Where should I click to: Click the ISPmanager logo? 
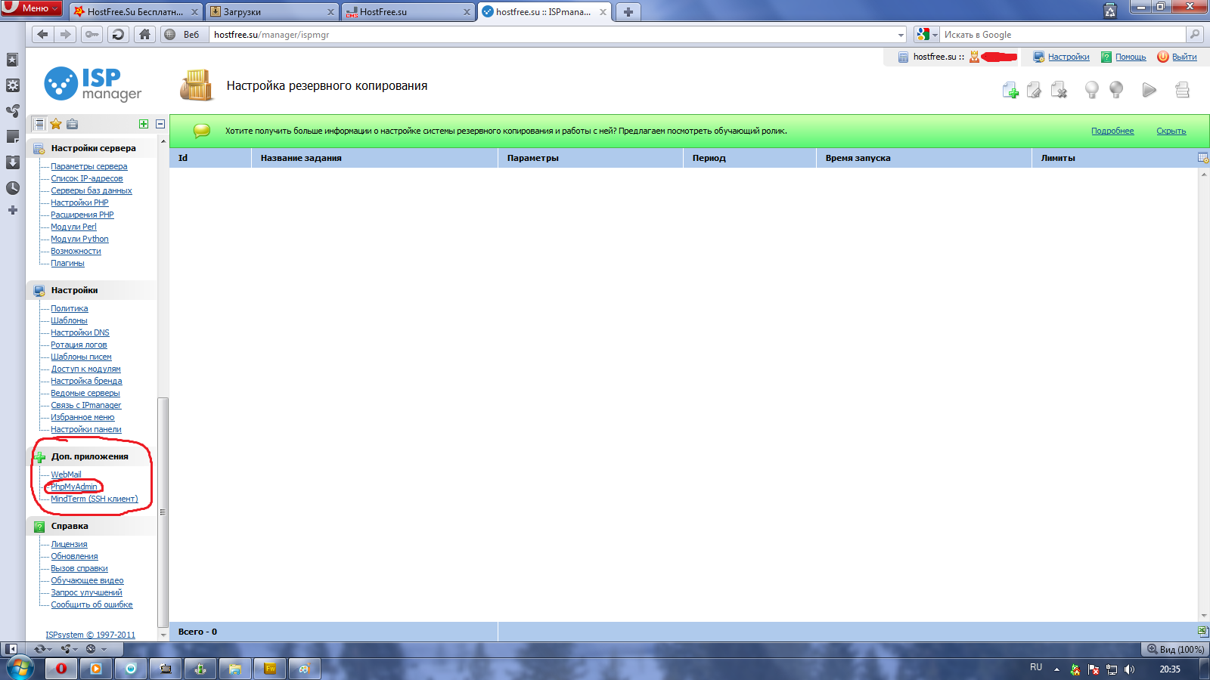(x=92, y=84)
